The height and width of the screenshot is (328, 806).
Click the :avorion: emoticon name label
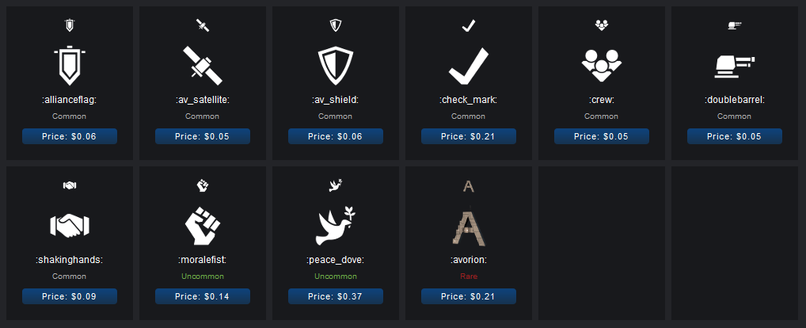click(469, 260)
